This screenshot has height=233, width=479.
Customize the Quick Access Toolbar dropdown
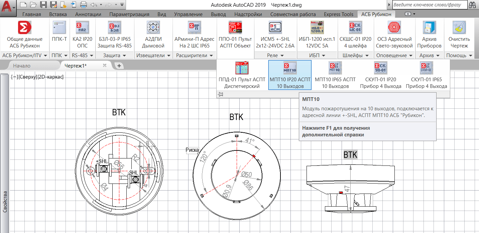tap(122, 5)
